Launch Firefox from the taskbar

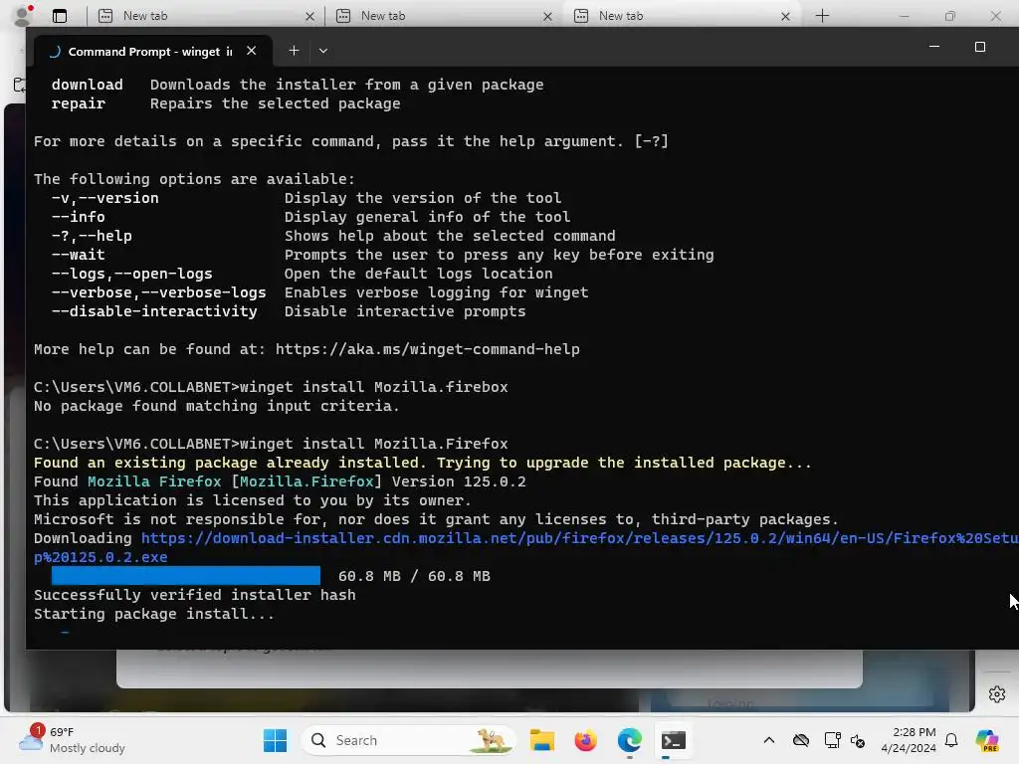pos(585,740)
